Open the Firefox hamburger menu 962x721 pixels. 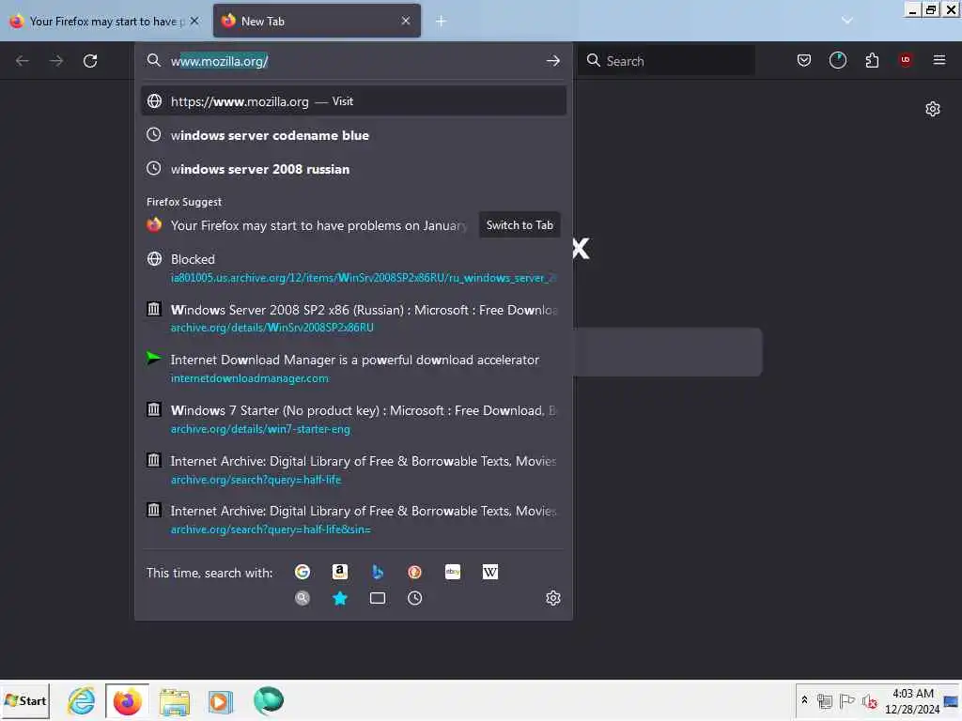[x=939, y=60]
